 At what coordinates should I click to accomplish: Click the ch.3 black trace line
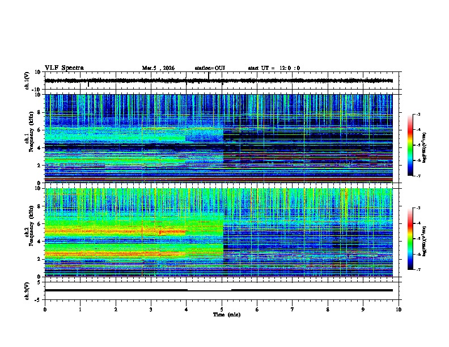[219, 290]
